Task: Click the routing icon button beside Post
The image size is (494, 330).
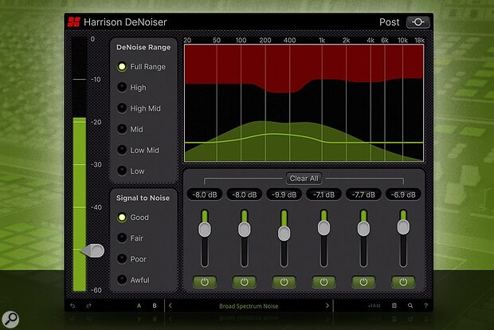Action: click(x=418, y=22)
